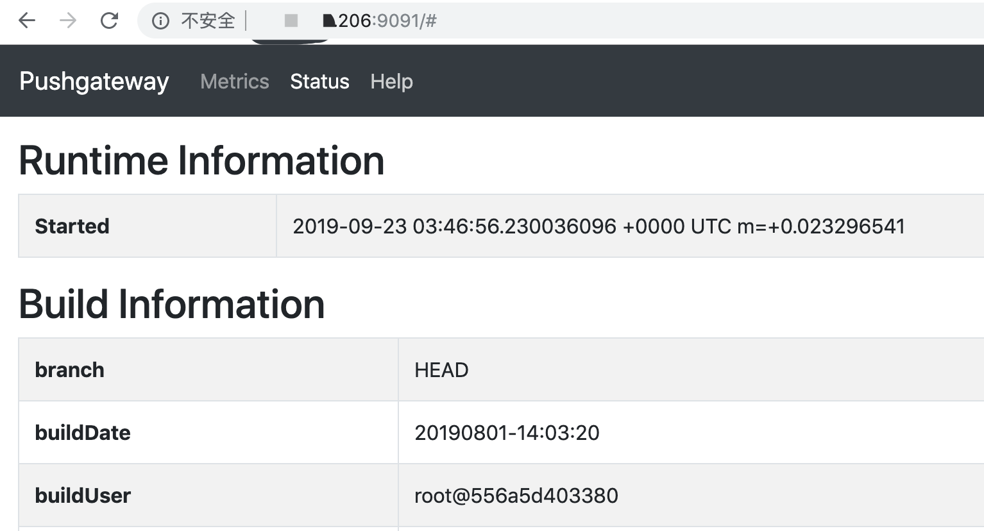Viewport: 984px width, 531px height.
Task: Switch to the Metrics nav item
Action: click(x=235, y=81)
